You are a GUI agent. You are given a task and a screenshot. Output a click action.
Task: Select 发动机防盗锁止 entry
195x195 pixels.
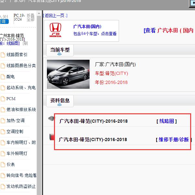pyautogui.click(x=21, y=186)
